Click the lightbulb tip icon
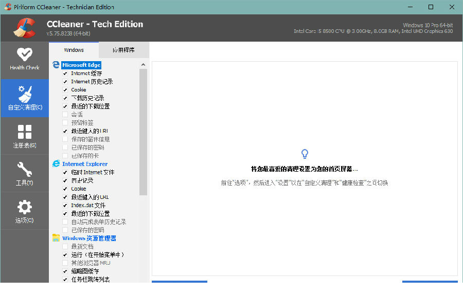 click(305, 154)
